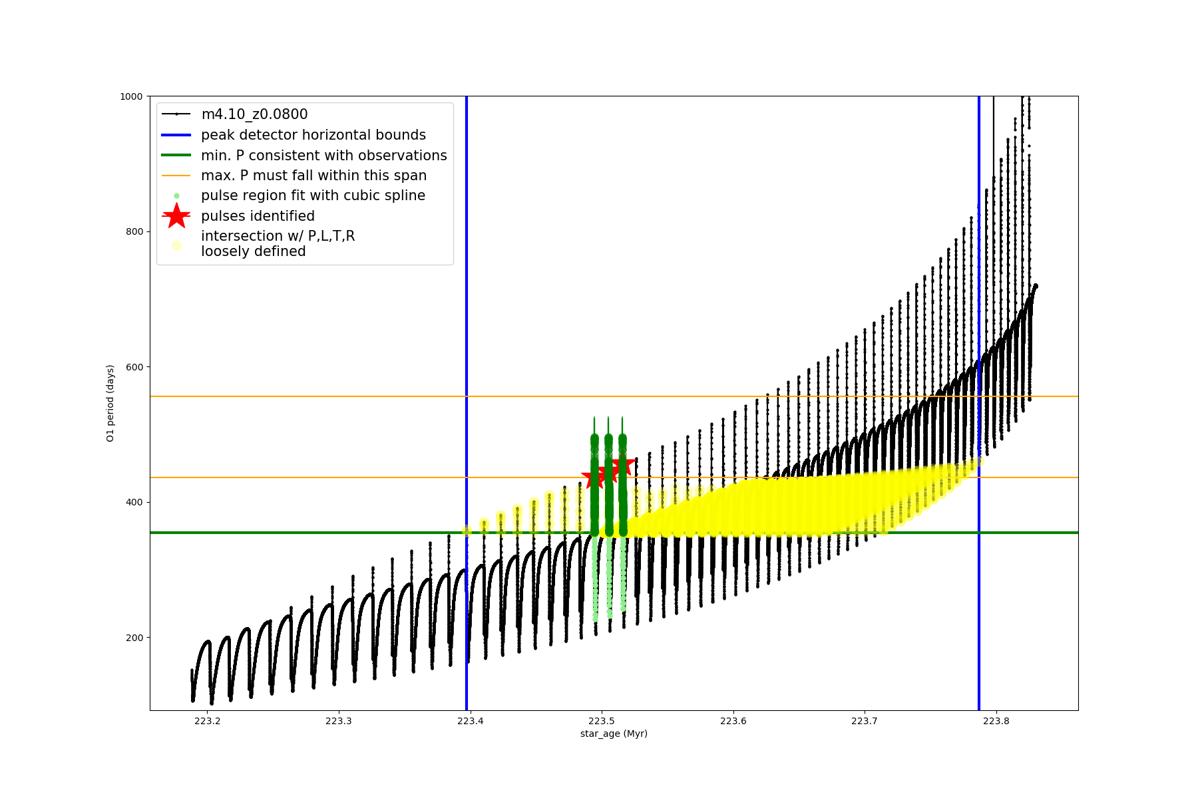
Task: Click the y-axis label 'O1 period (days)'
Action: [x=110, y=403]
